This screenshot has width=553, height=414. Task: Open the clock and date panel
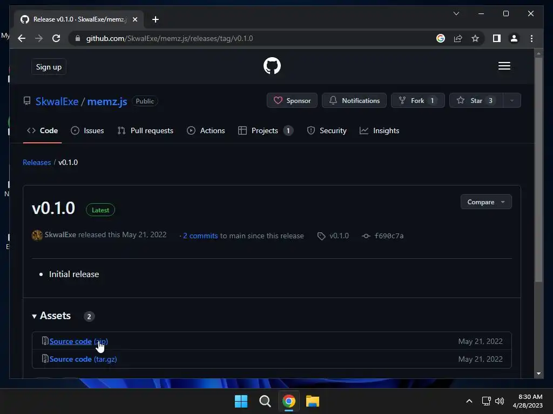(x=528, y=401)
